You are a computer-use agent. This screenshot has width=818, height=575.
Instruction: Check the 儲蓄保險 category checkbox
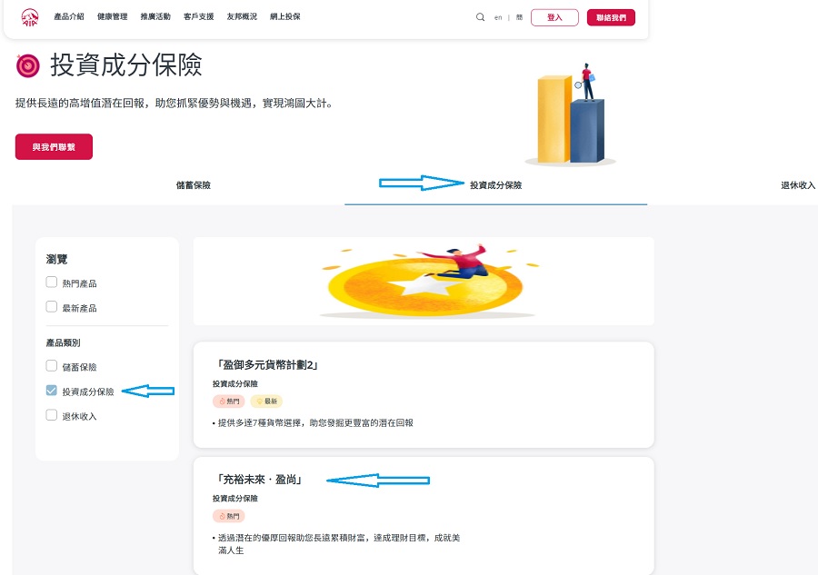point(52,366)
